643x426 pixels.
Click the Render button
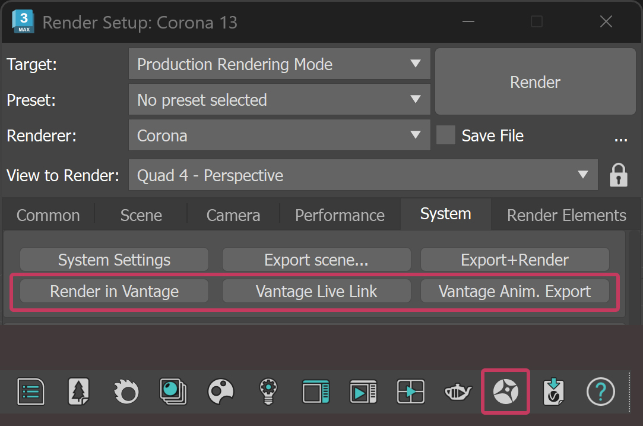click(x=535, y=81)
